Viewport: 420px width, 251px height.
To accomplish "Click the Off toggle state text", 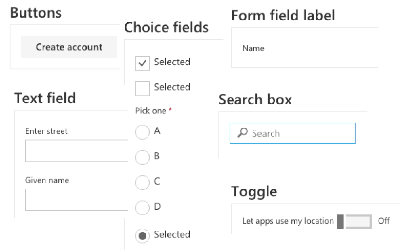I will pyautogui.click(x=383, y=221).
